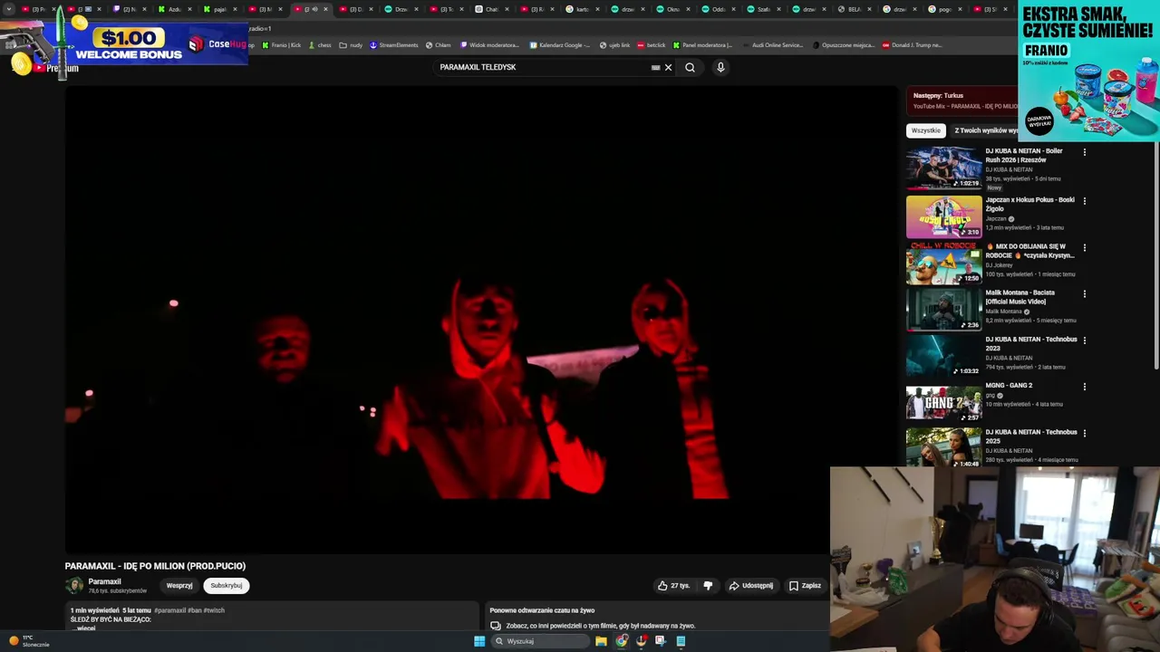Open MGNG - GANG 2 title
Image resolution: width=1160 pixels, height=652 pixels.
pos(1009,386)
